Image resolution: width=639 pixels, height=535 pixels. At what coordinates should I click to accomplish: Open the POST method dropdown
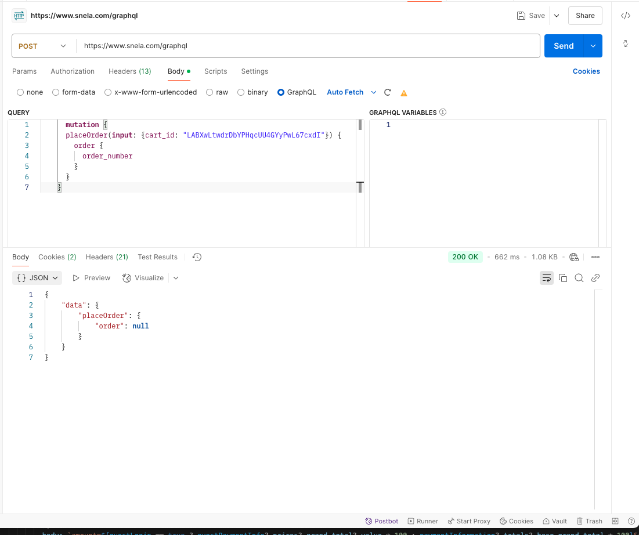pyautogui.click(x=44, y=45)
